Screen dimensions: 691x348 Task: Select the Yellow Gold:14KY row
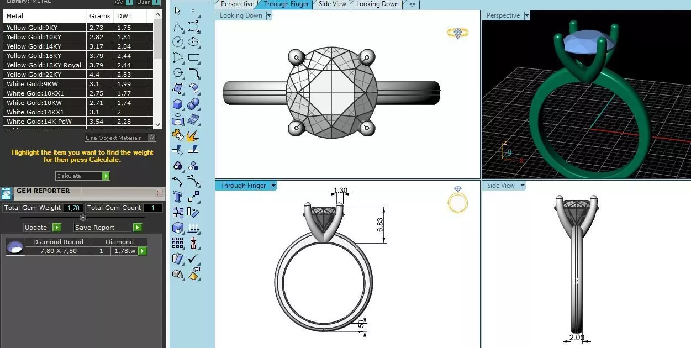pyautogui.click(x=78, y=46)
